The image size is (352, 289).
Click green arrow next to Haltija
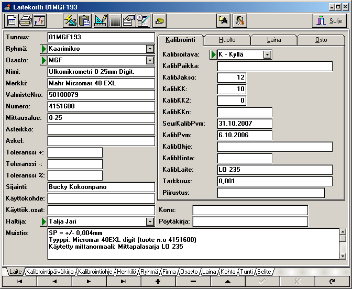(x=43, y=221)
